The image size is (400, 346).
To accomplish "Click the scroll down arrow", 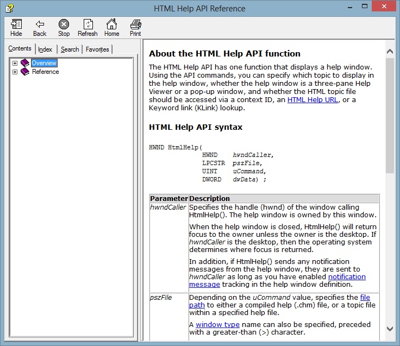I will (390, 329).
